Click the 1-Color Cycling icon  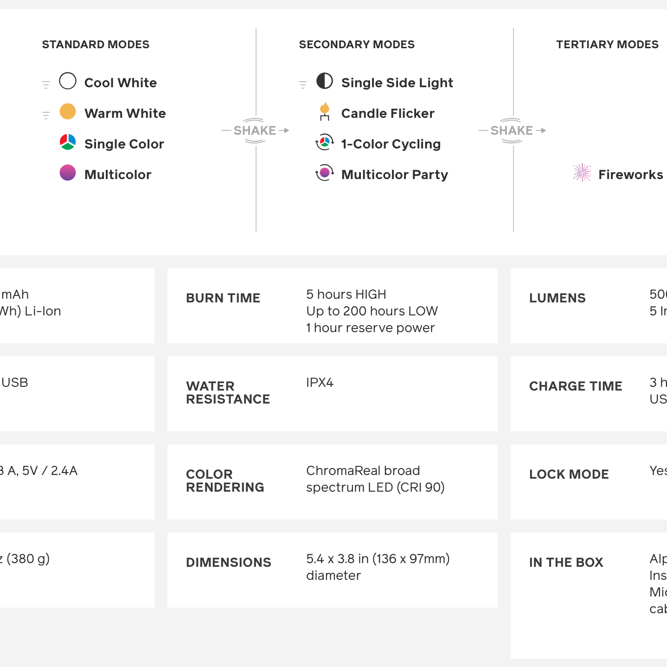tap(325, 142)
